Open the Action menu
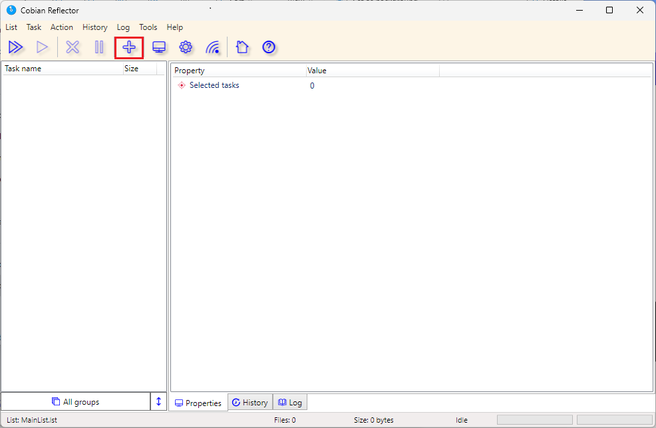 [61, 27]
